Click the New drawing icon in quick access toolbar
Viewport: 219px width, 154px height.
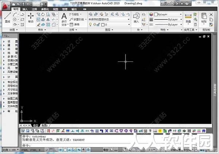14,4
